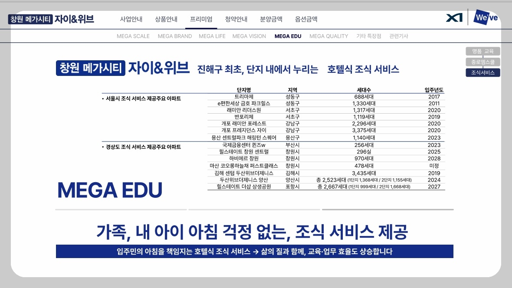The width and height of the screenshot is (512, 288).
Task: Click the 반포리체 row name
Action: [x=244, y=117]
